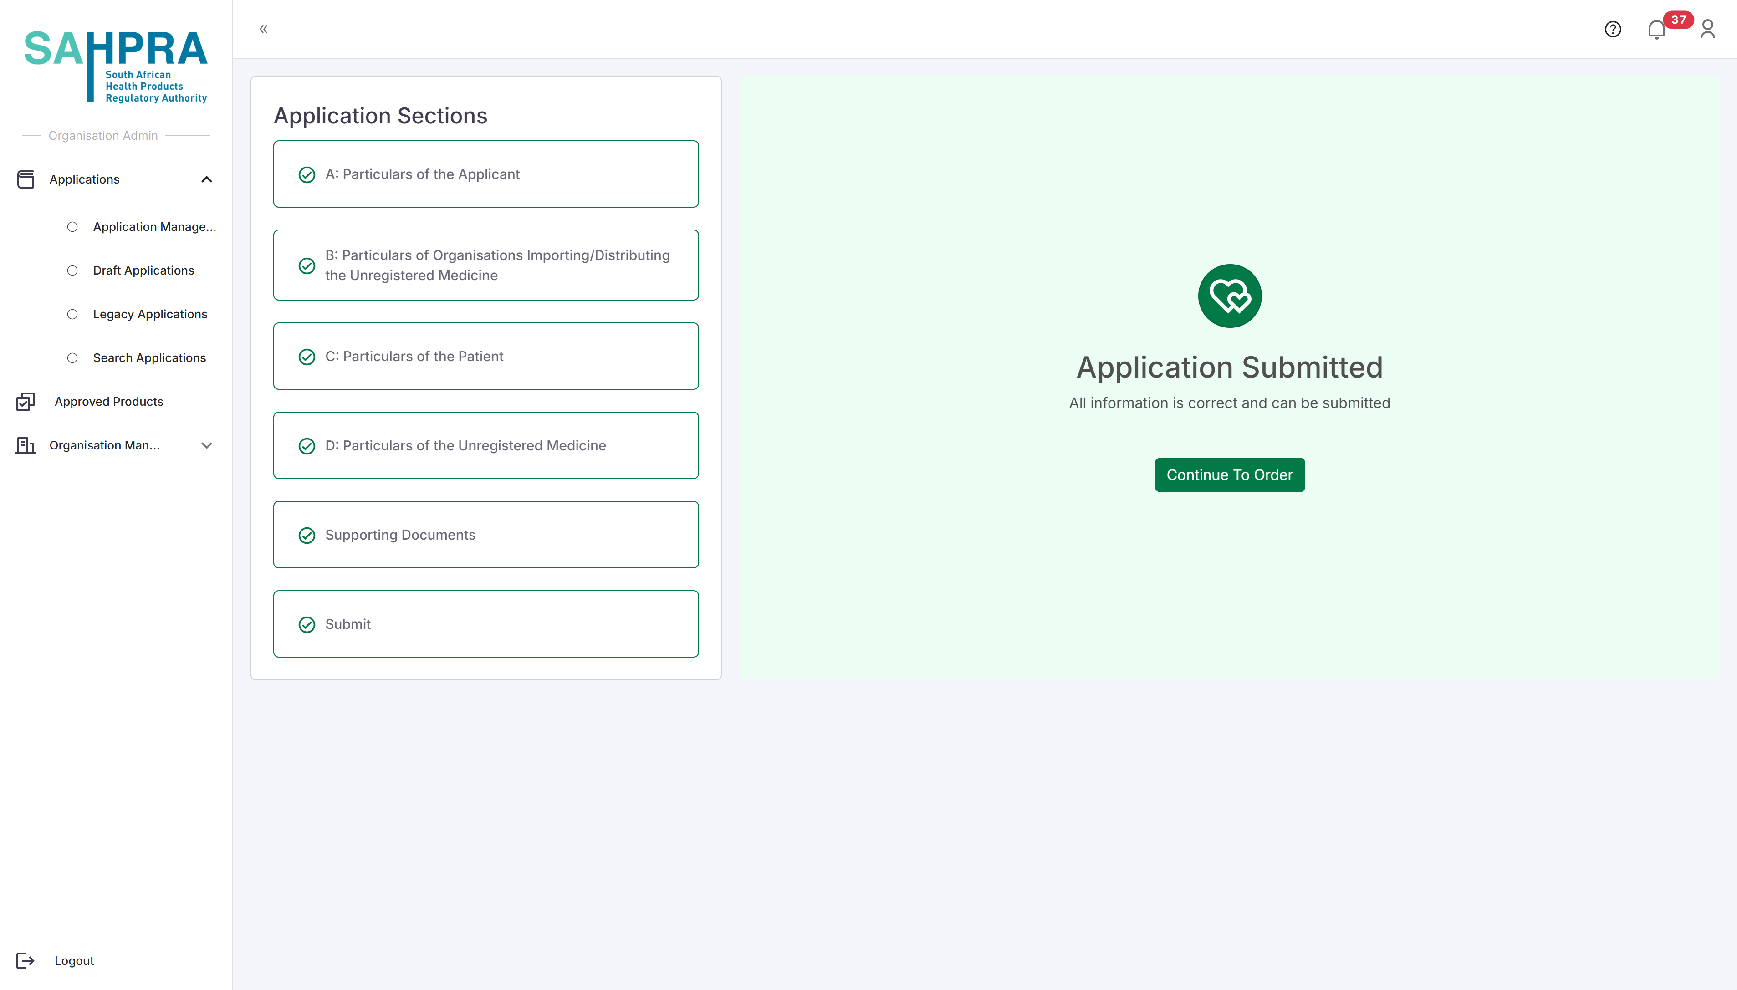Open C: Particulars of the Patient section
This screenshot has width=1737, height=990.
tap(485, 356)
